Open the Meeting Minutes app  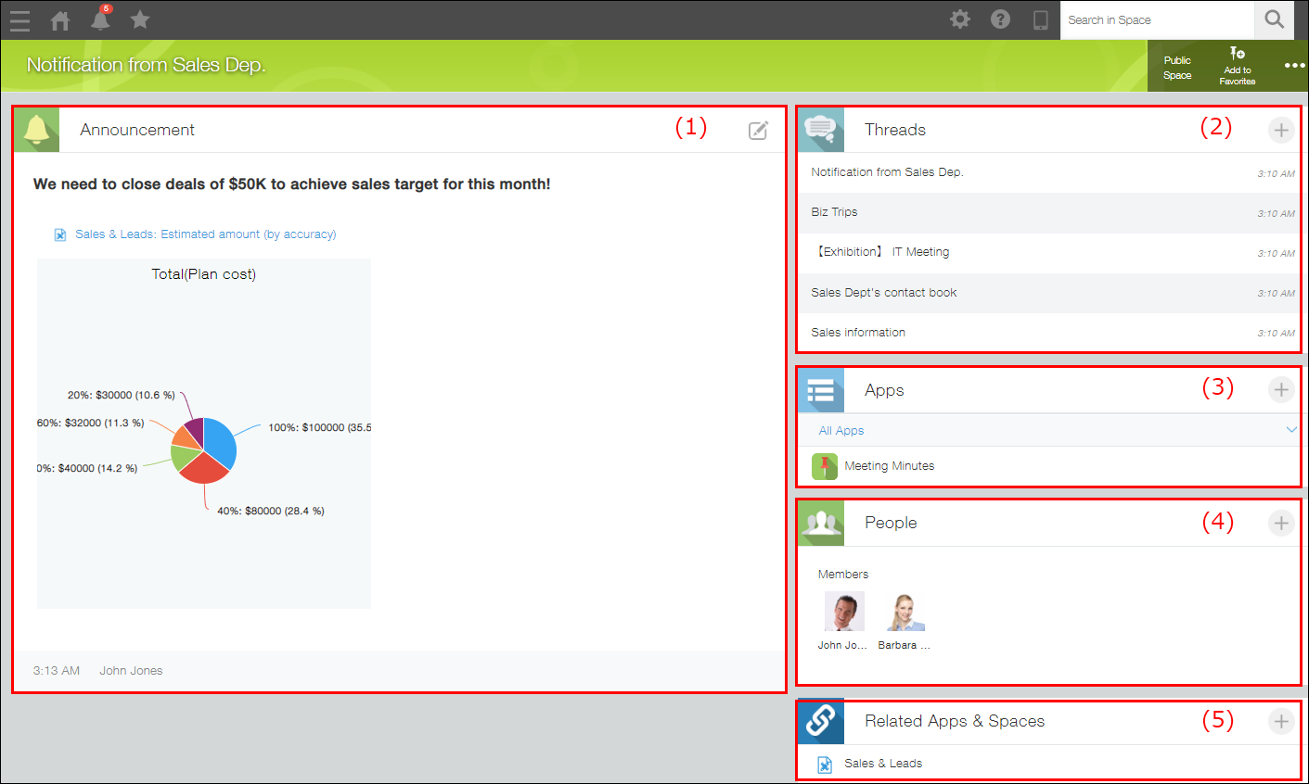tap(889, 466)
